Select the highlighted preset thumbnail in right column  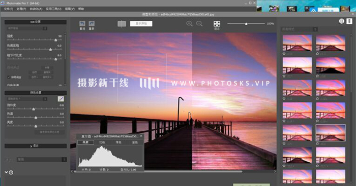coord(331,133)
